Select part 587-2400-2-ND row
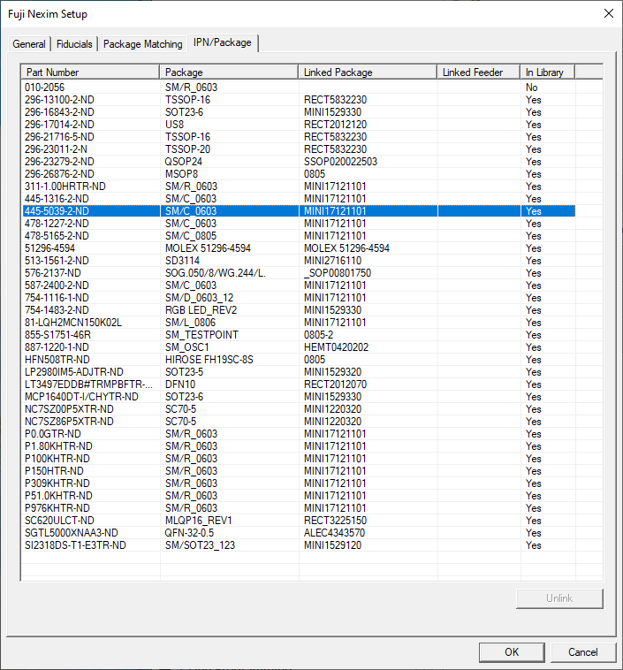623x670 pixels. click(299, 286)
